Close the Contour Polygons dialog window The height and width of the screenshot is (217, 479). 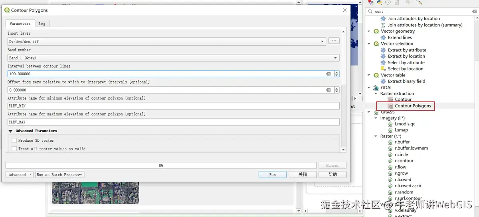click(x=344, y=10)
